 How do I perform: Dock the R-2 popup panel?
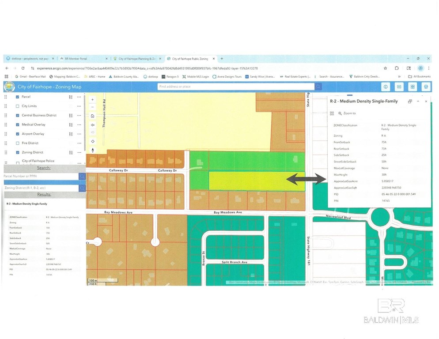click(410, 101)
